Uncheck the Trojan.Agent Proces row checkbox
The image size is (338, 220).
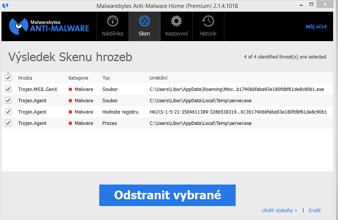pos(8,123)
